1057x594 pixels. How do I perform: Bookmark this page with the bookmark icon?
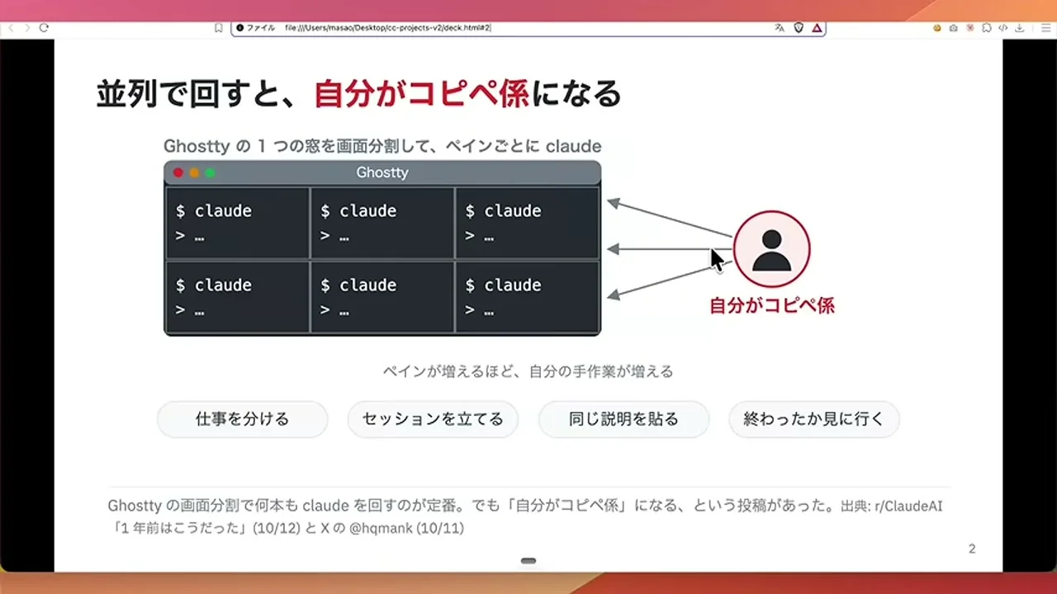[219, 28]
